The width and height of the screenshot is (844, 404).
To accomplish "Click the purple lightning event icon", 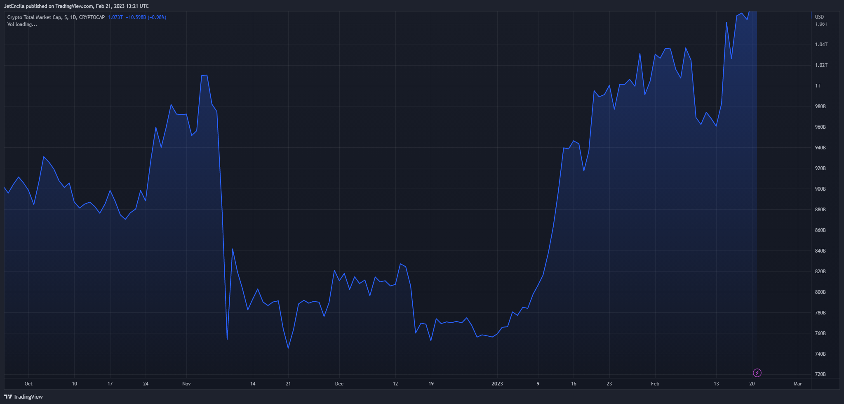I will click(x=757, y=373).
